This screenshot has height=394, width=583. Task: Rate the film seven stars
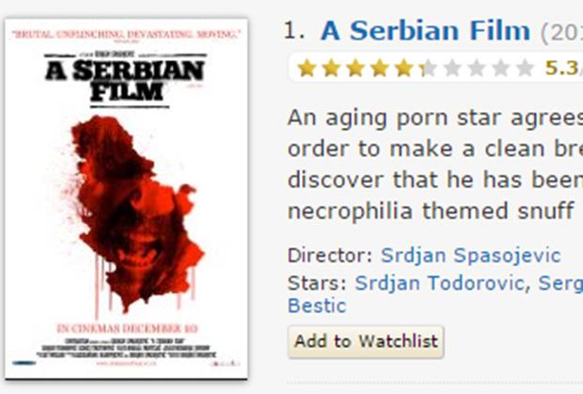[x=452, y=68]
